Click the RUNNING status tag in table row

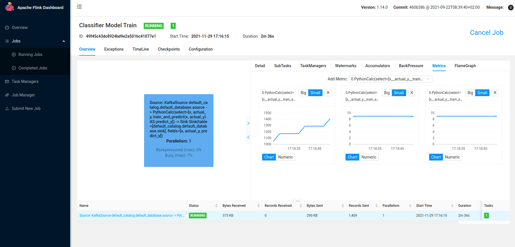pos(198,216)
